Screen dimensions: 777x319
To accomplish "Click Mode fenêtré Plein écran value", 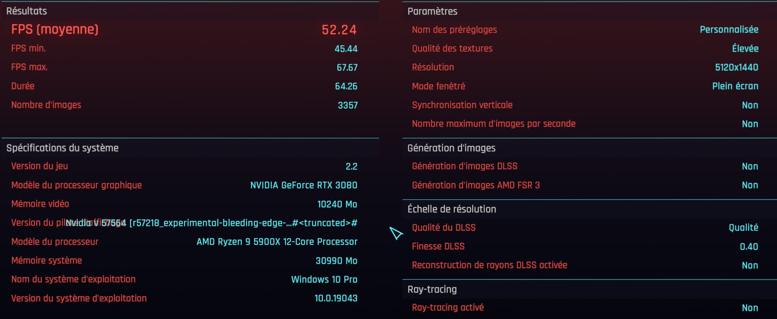I will coord(735,86).
